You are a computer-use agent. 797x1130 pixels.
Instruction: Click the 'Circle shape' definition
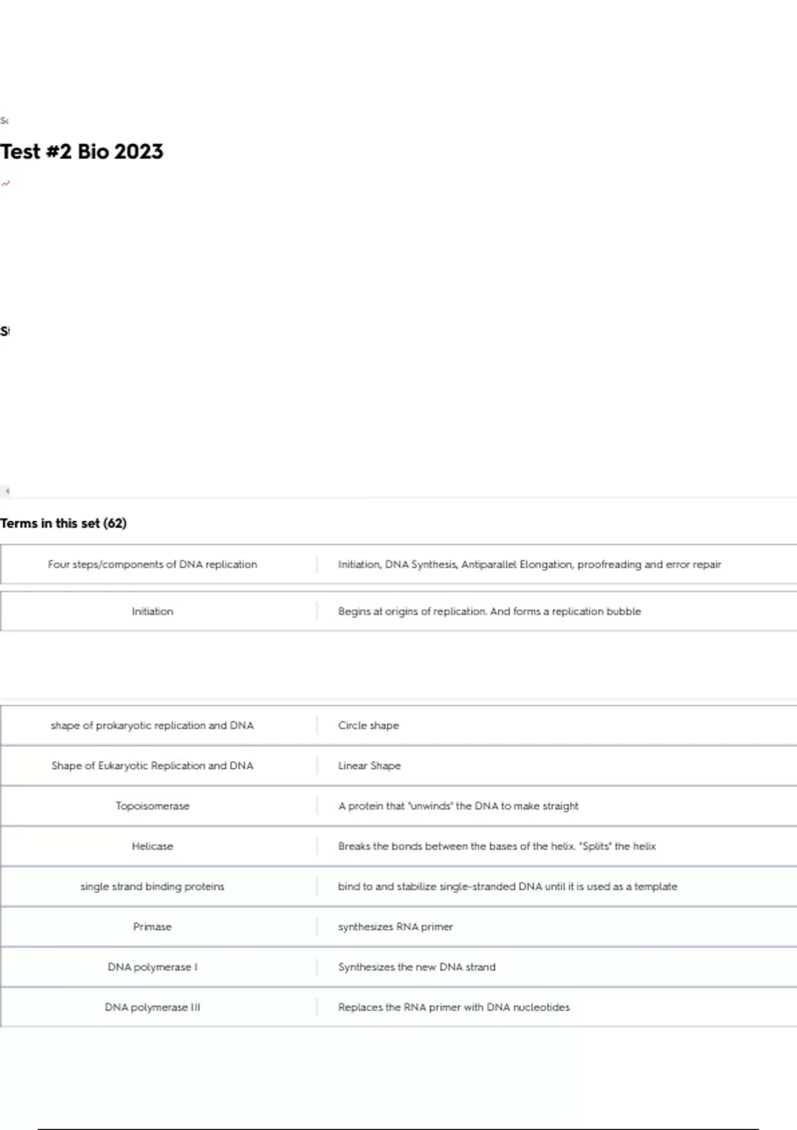coord(369,725)
